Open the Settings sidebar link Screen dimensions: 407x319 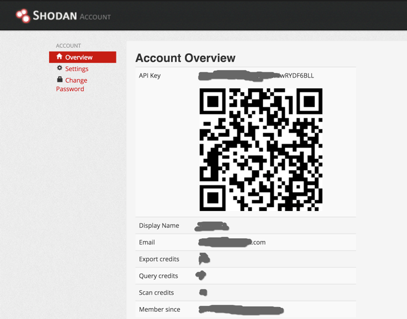(x=77, y=69)
